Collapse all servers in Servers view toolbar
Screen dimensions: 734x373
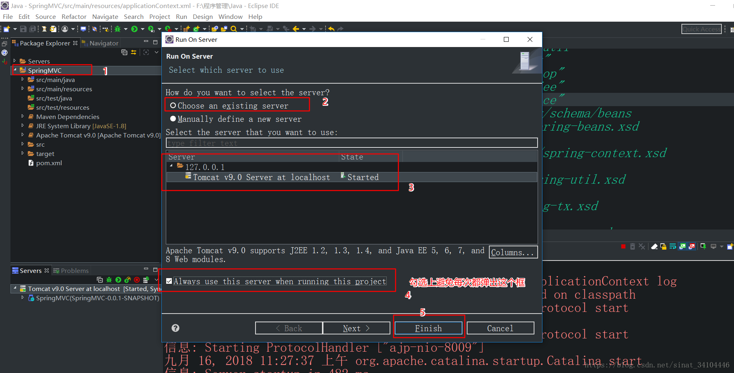click(x=100, y=280)
